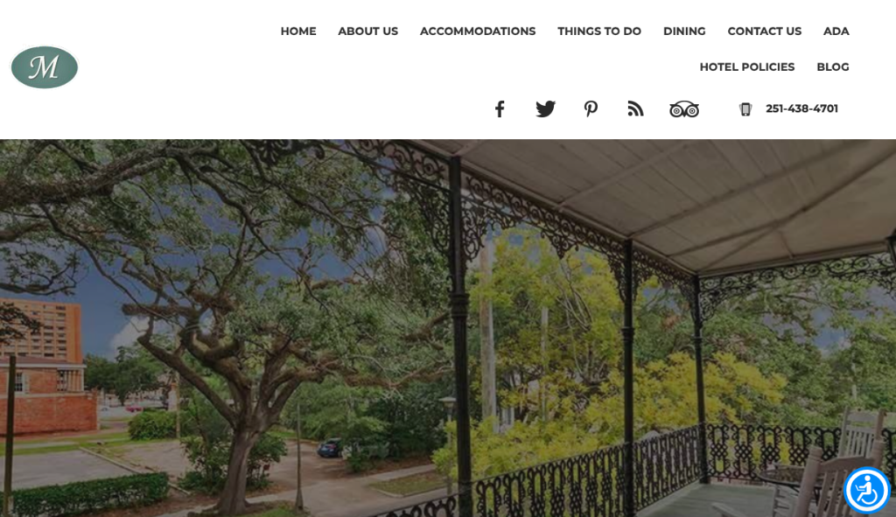Viewport: 896px width, 517px height.
Task: Open the DINING menu item
Action: (684, 31)
